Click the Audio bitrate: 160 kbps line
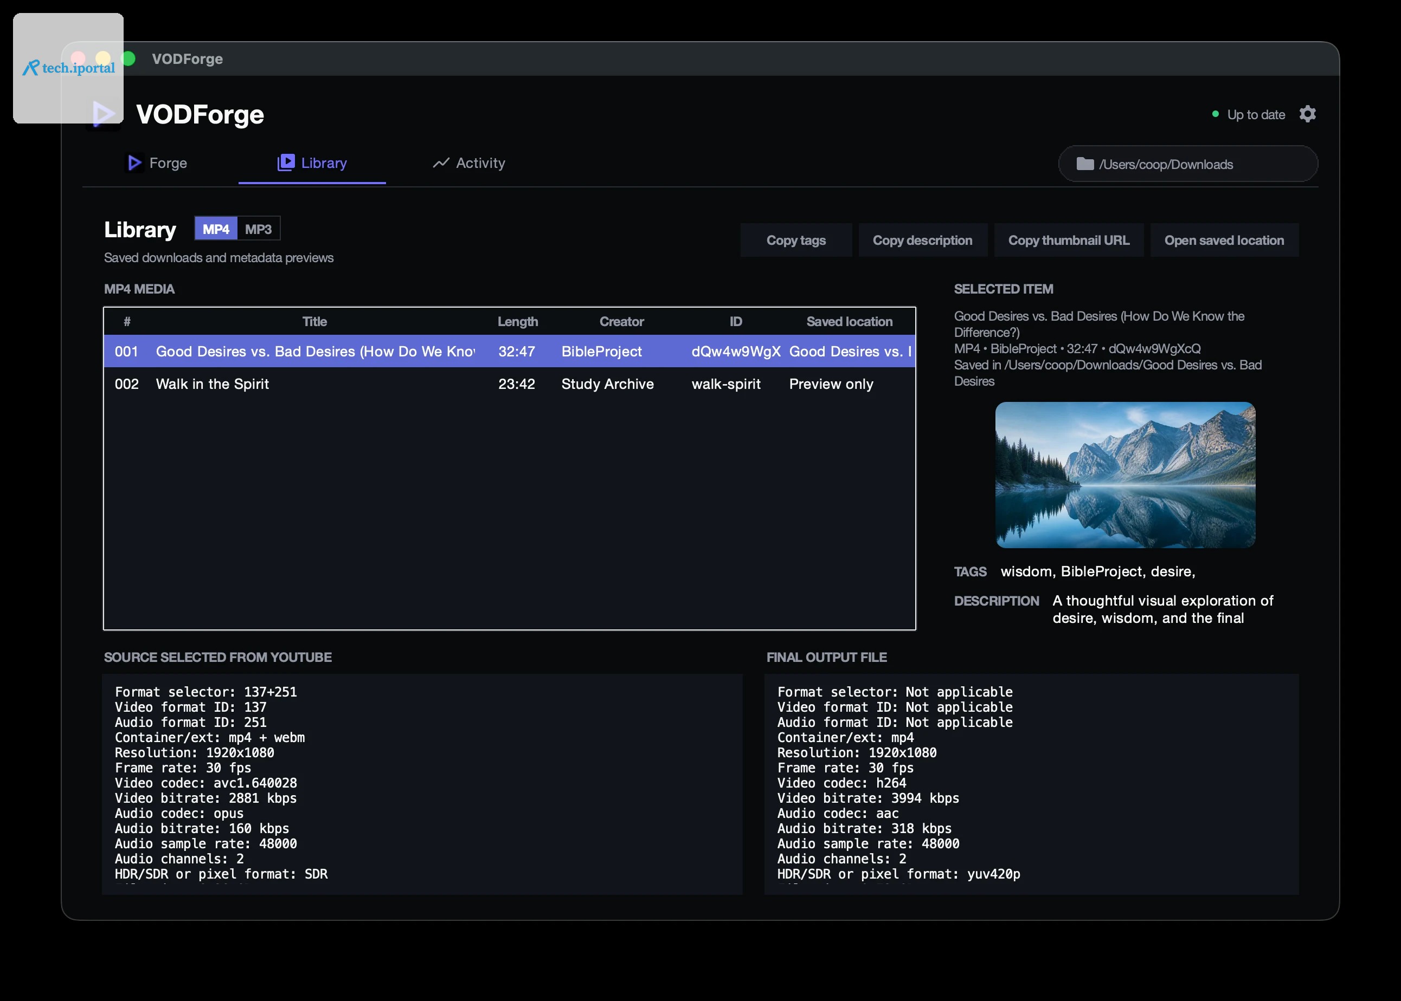This screenshot has height=1001, width=1401. [x=202, y=828]
